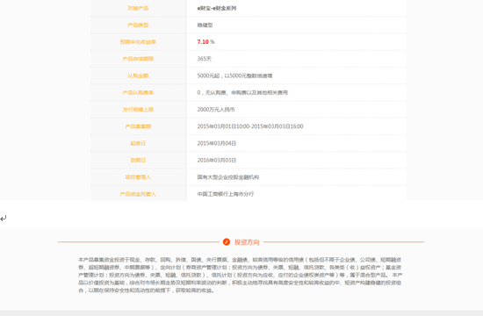Viewport: 483px width, 316px height.
Task: Select the 产品类型 row label
Action: tap(138, 25)
